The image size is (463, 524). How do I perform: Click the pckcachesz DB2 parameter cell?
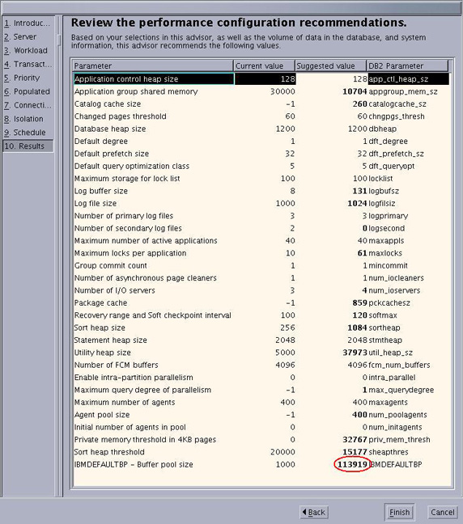389,302
